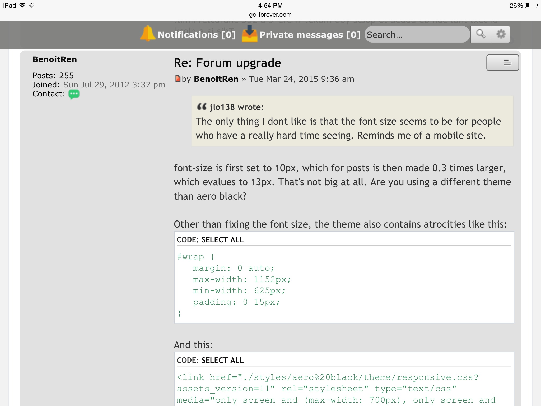
Task: Tap the gc-forever.com address bar
Action: pyautogui.click(x=270, y=15)
